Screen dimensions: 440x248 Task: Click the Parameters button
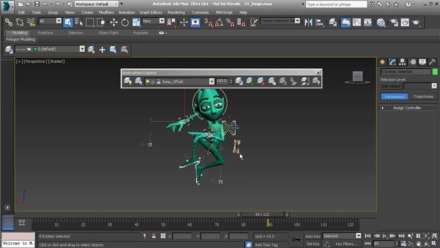point(394,96)
